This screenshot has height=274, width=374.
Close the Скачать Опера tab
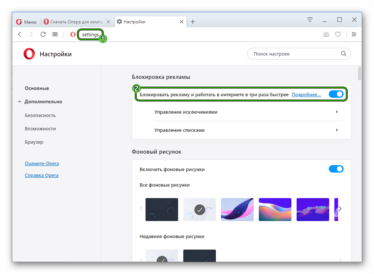click(x=108, y=22)
